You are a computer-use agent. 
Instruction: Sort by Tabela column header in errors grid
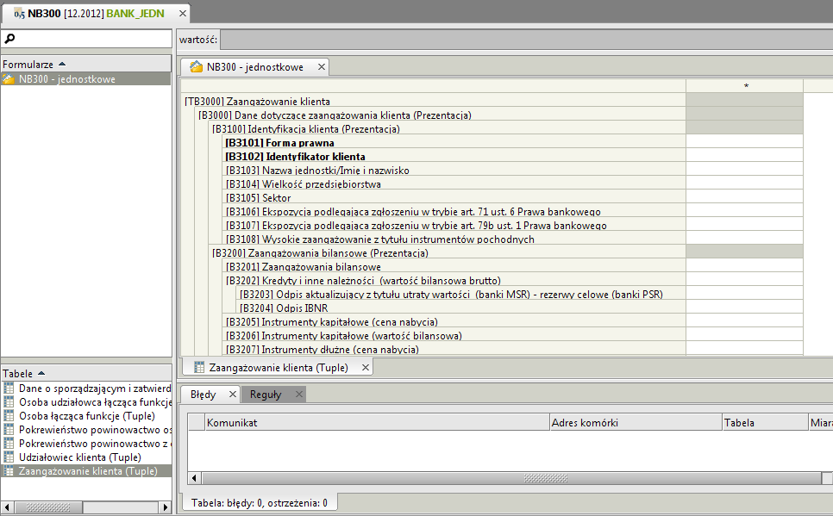click(766, 423)
